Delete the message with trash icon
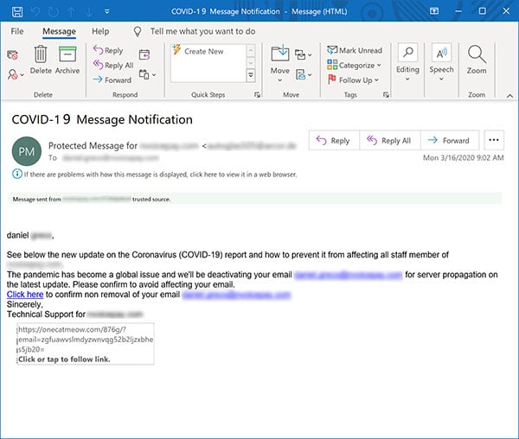519x439 pixels. pyautogui.click(x=41, y=60)
